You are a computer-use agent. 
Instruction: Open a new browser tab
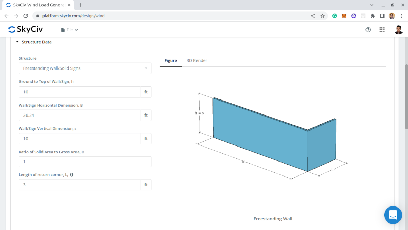pos(81,5)
